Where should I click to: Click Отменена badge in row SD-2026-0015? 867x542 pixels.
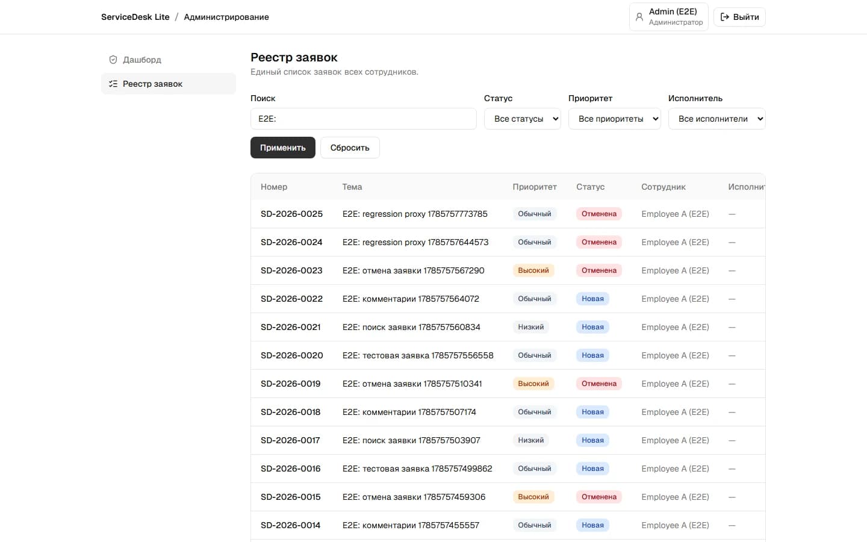[599, 497]
